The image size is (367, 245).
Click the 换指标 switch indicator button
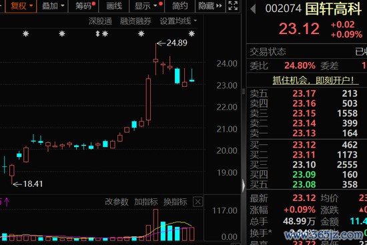(x=175, y=202)
